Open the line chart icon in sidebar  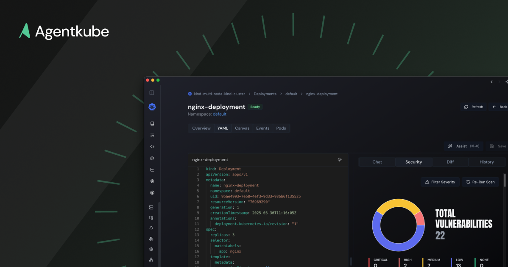[152, 170]
